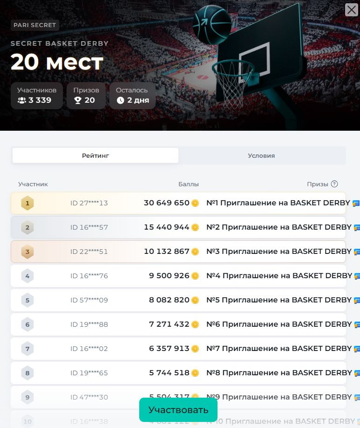This screenshot has height=428, width=360.
Task: Click the rank 7 hexagon badge
Action: coord(27,349)
